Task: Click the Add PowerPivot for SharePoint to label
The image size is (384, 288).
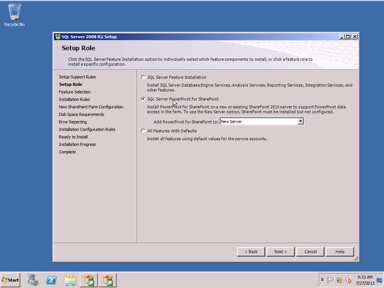Action: coord(186,122)
